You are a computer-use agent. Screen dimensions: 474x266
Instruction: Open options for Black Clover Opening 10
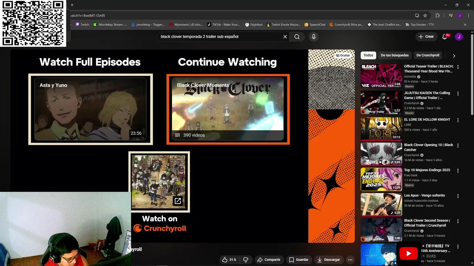pyautogui.click(x=458, y=146)
